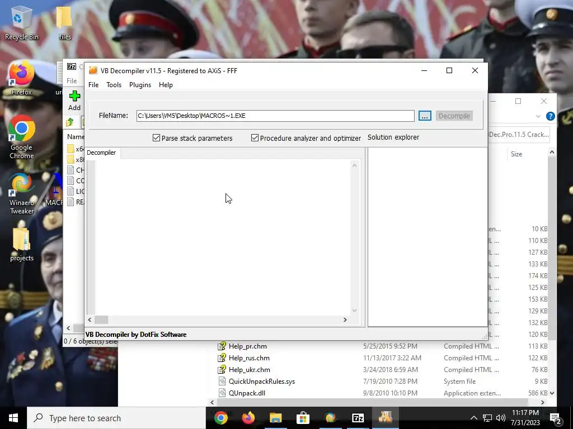This screenshot has height=429, width=573.
Task: Click the Explorer vertical scroll up arrow
Action: (552, 152)
